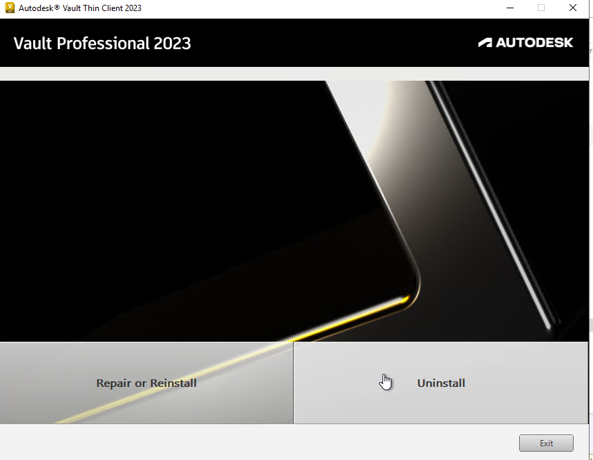Screen dimensions: 593x460
Task: Click the greyed-out maximize window button
Action: click(541, 8)
